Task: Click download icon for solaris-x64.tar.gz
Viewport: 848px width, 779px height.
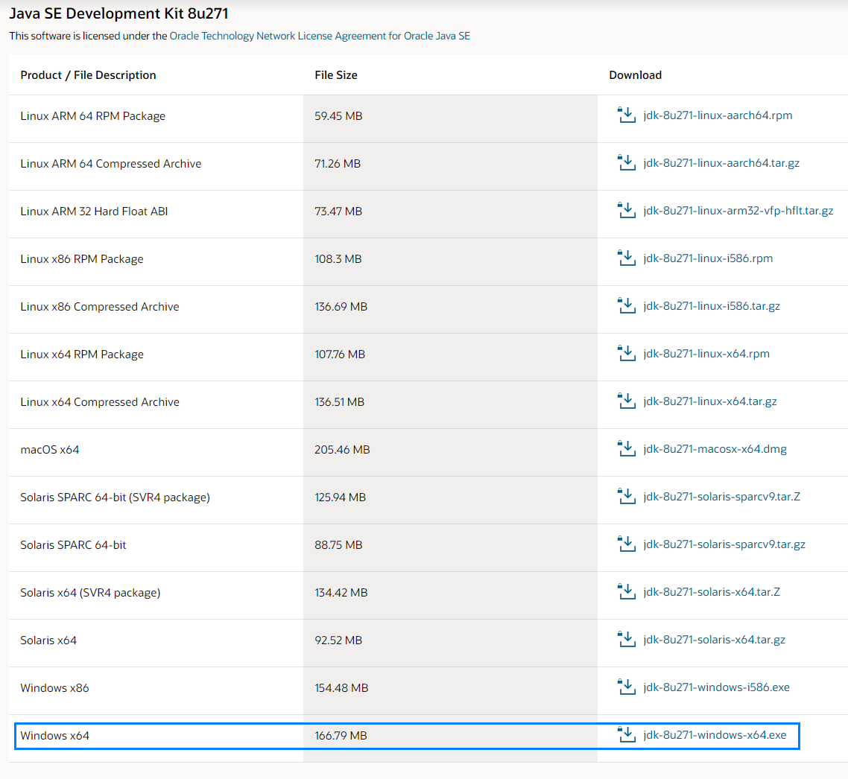Action: click(626, 640)
